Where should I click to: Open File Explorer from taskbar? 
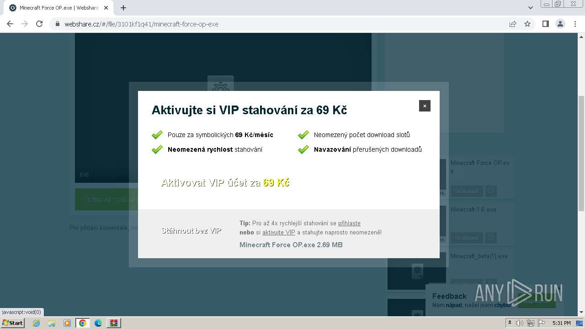click(52, 323)
